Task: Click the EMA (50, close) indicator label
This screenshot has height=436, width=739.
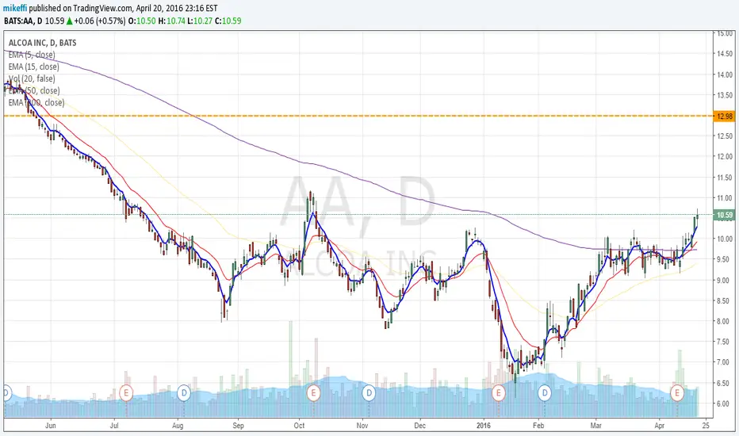Action: pyautogui.click(x=34, y=90)
